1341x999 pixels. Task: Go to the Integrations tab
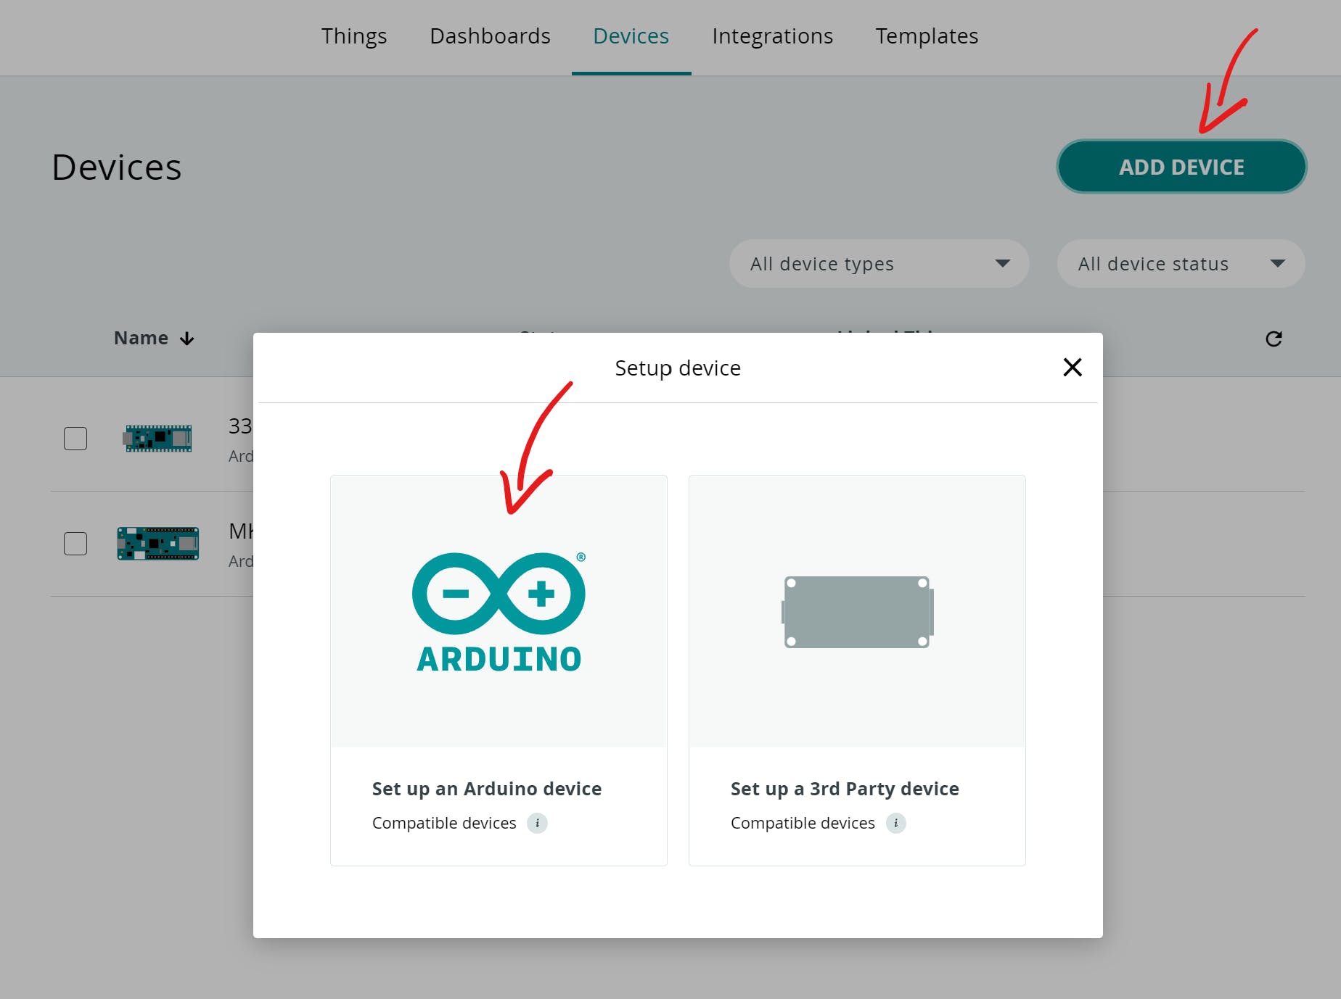(772, 36)
